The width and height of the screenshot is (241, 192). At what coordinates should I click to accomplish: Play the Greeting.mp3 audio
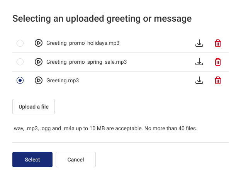[38, 80]
